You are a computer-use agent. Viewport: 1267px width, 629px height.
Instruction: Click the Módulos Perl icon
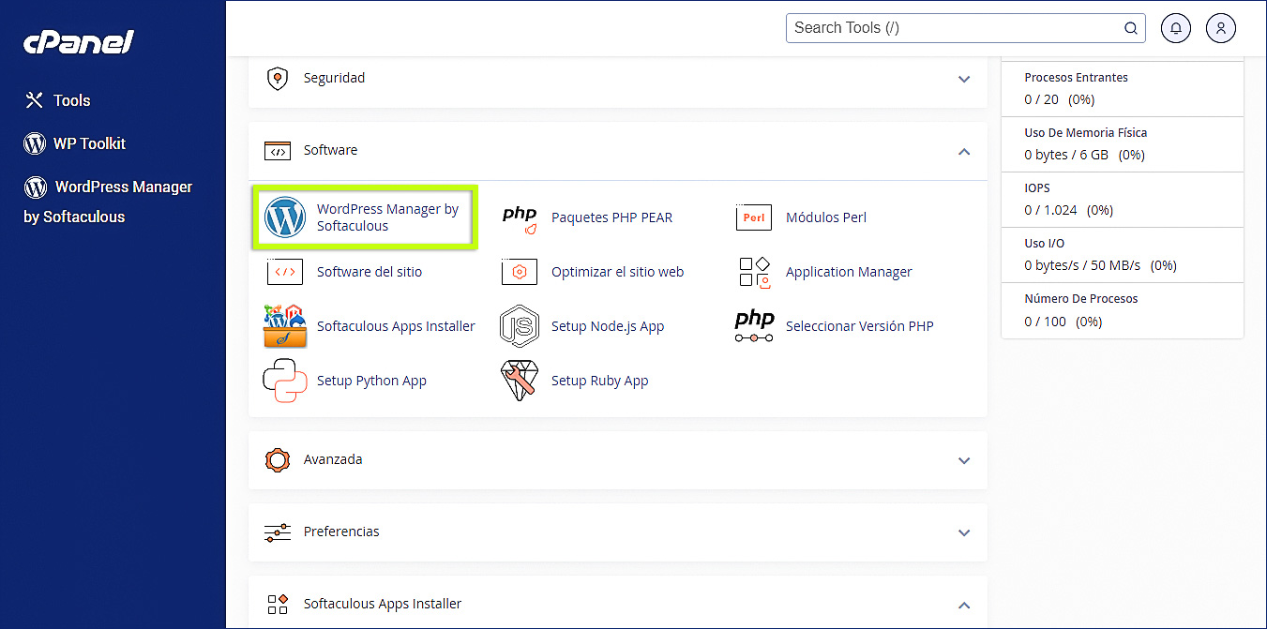(754, 217)
